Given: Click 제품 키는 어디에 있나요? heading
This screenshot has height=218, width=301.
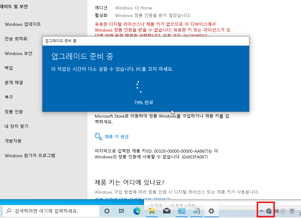Looking at the screenshot, I should tap(130, 182).
